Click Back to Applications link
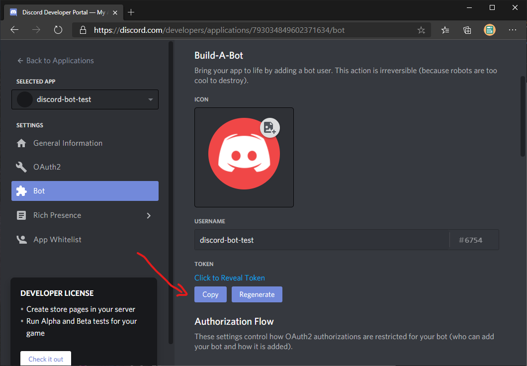Screen dimensions: 527x366 click(x=56, y=61)
